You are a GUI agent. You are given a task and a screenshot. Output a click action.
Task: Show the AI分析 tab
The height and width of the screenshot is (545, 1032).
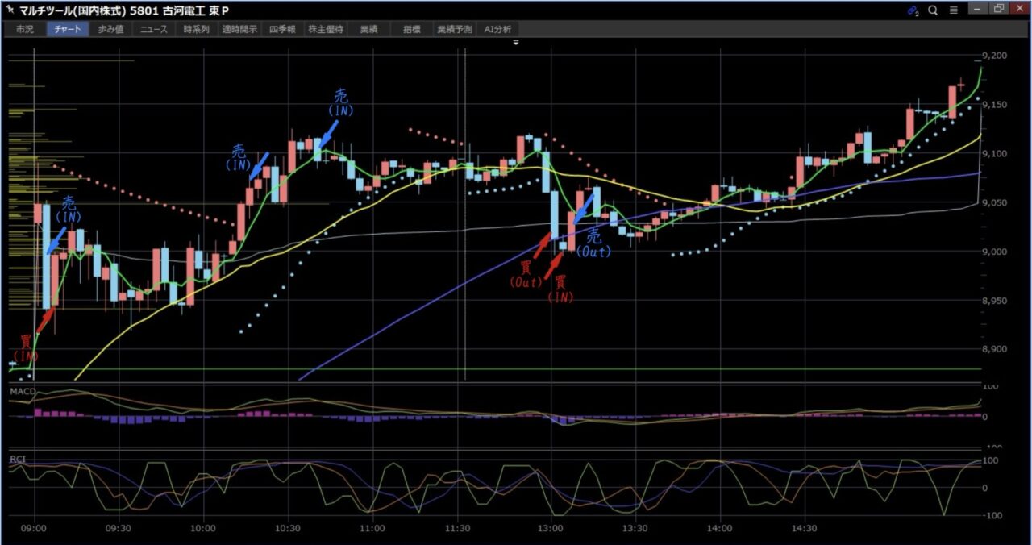pyautogui.click(x=497, y=29)
